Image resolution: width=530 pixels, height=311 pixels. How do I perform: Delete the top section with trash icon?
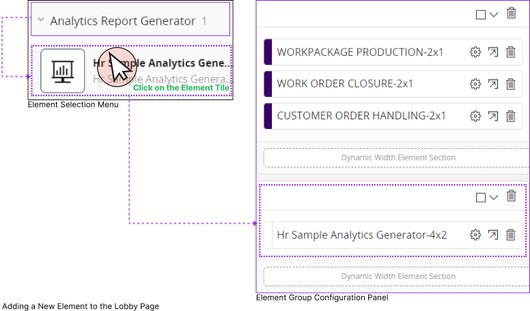(x=512, y=13)
